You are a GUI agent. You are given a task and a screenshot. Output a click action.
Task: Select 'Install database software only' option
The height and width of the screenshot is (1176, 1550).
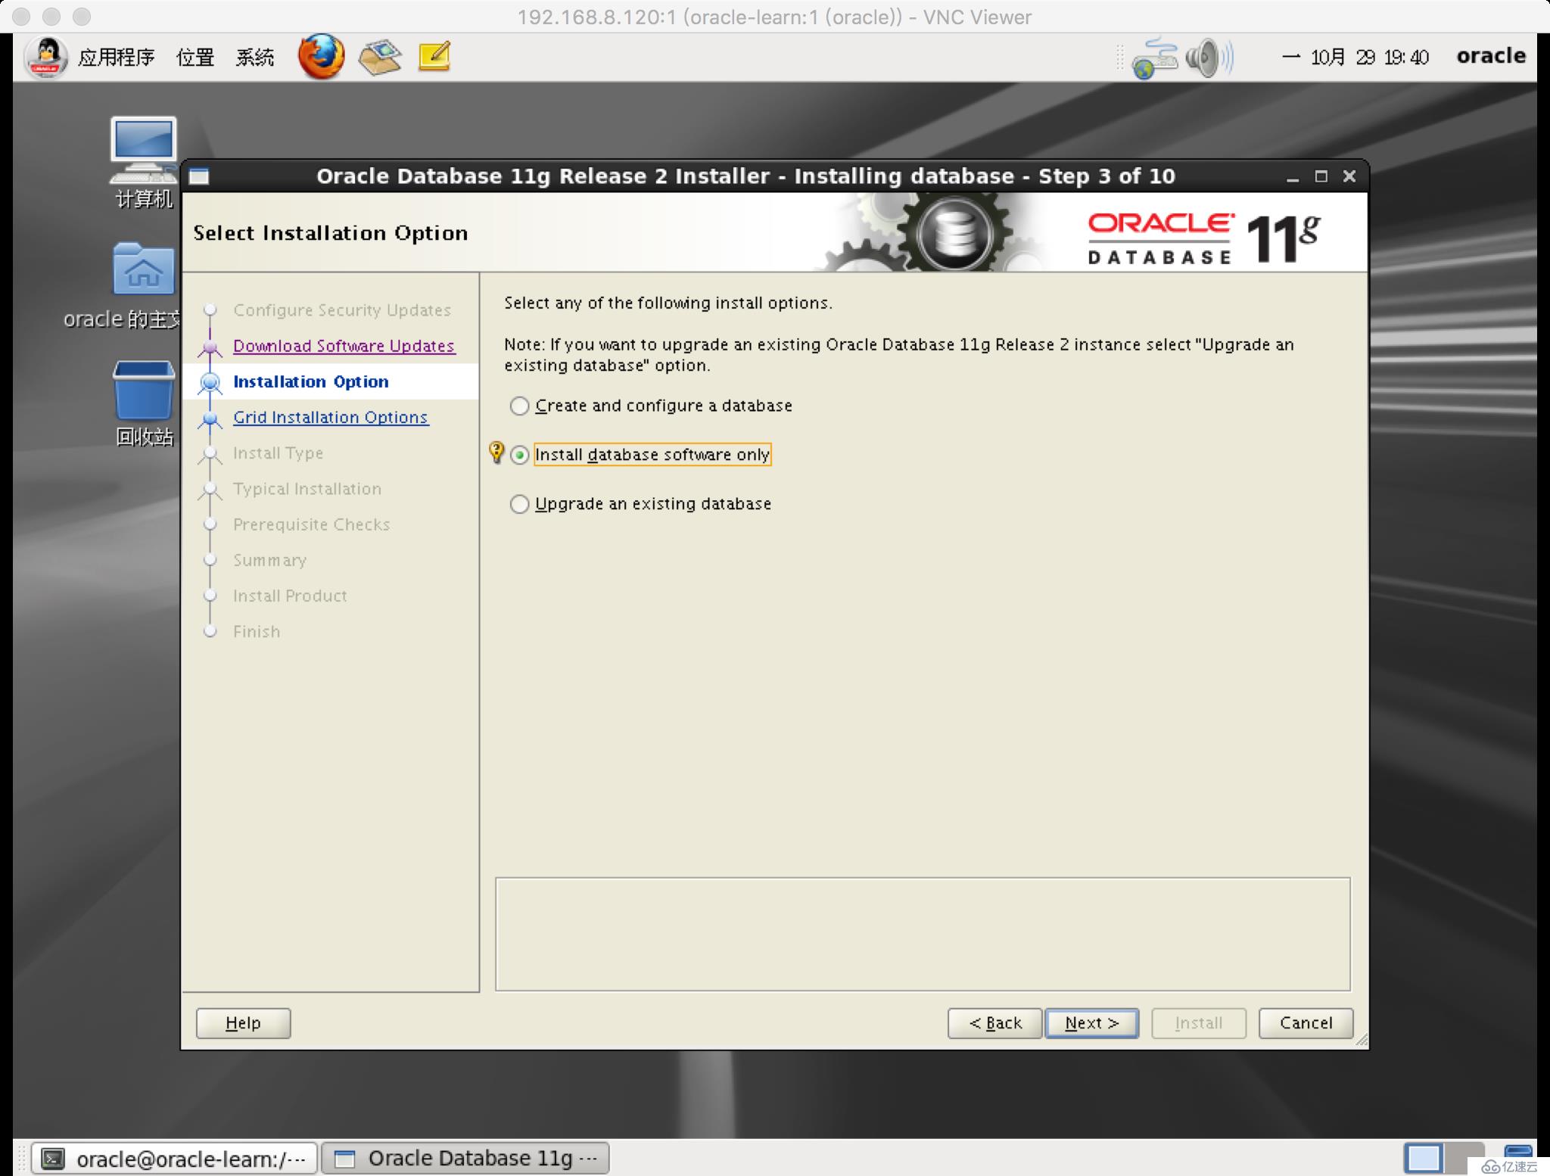pyautogui.click(x=520, y=453)
